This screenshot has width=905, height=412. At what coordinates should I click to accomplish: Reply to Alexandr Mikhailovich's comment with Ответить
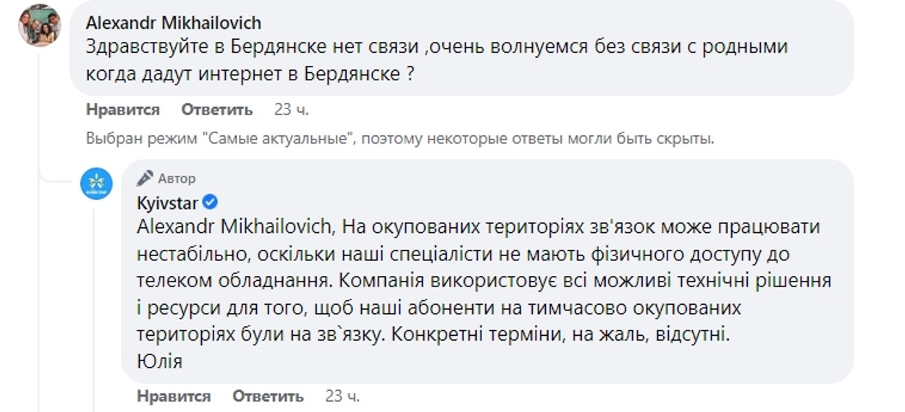217,110
